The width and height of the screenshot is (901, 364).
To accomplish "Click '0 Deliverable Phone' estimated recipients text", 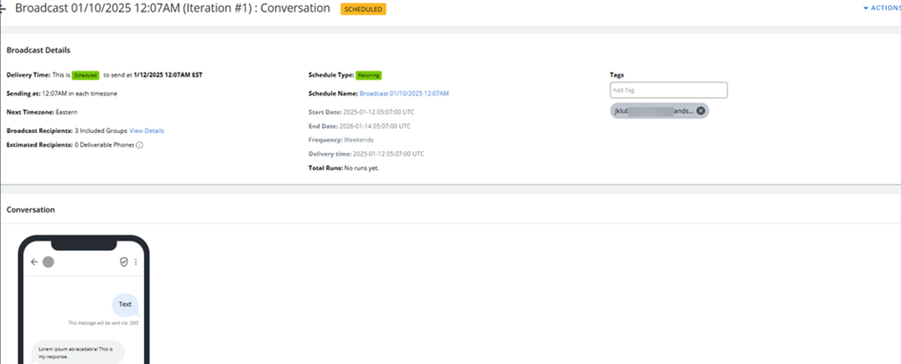I will 104,145.
